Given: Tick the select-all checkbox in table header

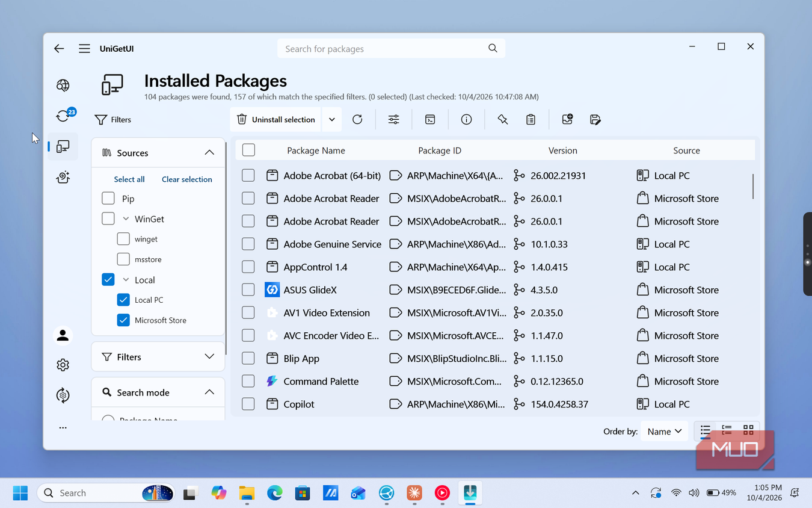Looking at the screenshot, I should [248, 150].
